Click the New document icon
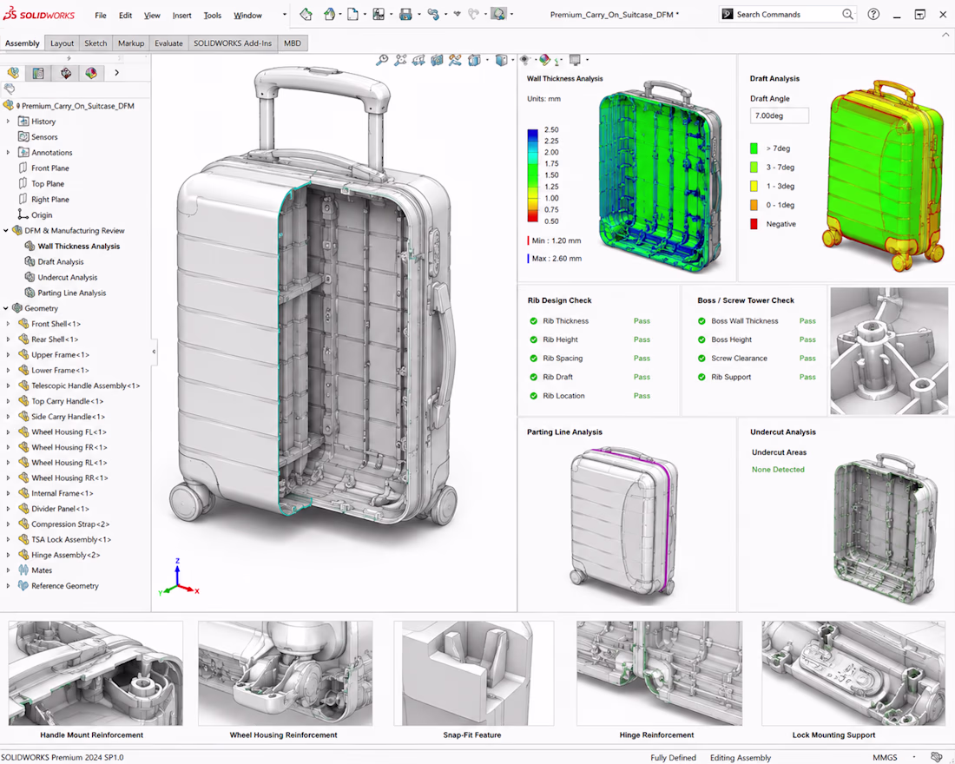The height and width of the screenshot is (764, 955). 352,14
